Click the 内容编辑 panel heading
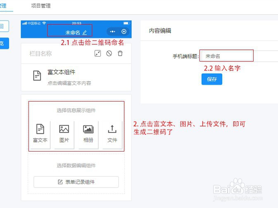 point(160,31)
